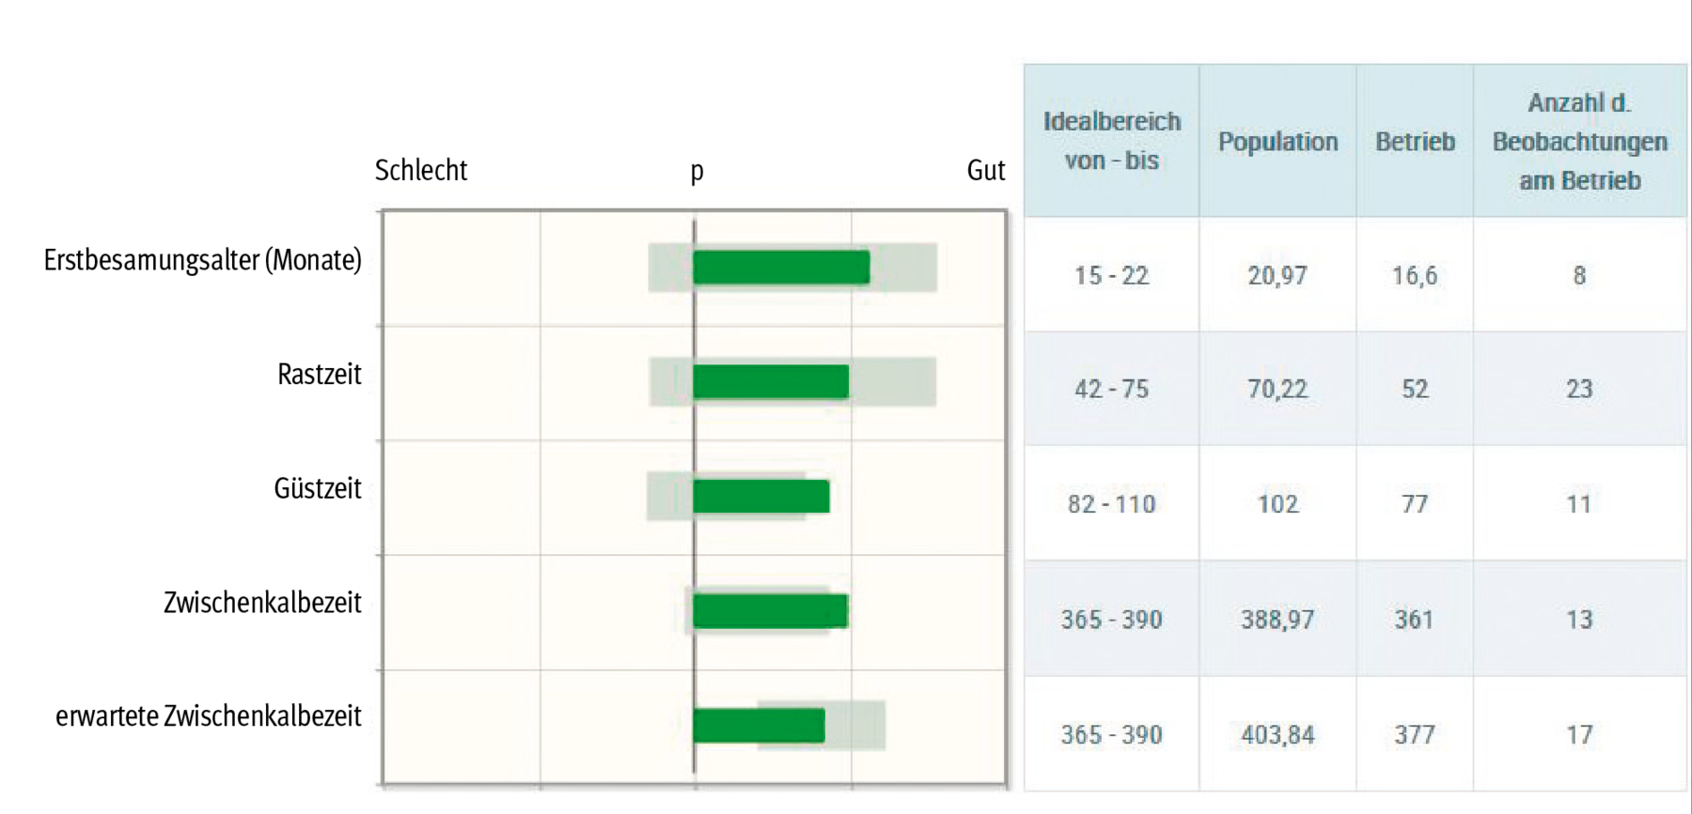Select the Population value 20,97 cell
This screenshot has height=814, width=1692.
[1277, 276]
